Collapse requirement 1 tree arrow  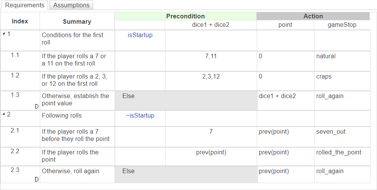click(x=4, y=34)
